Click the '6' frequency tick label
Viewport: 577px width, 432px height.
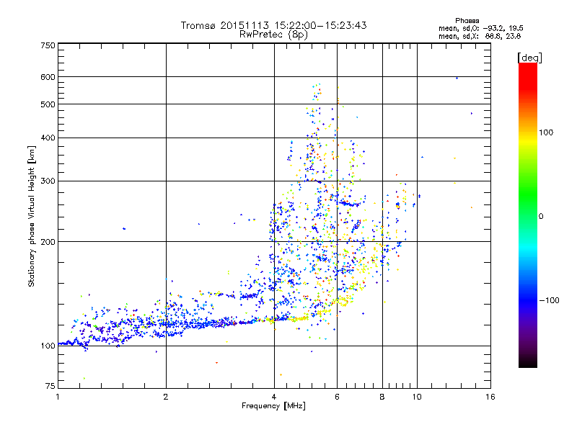tap(337, 397)
